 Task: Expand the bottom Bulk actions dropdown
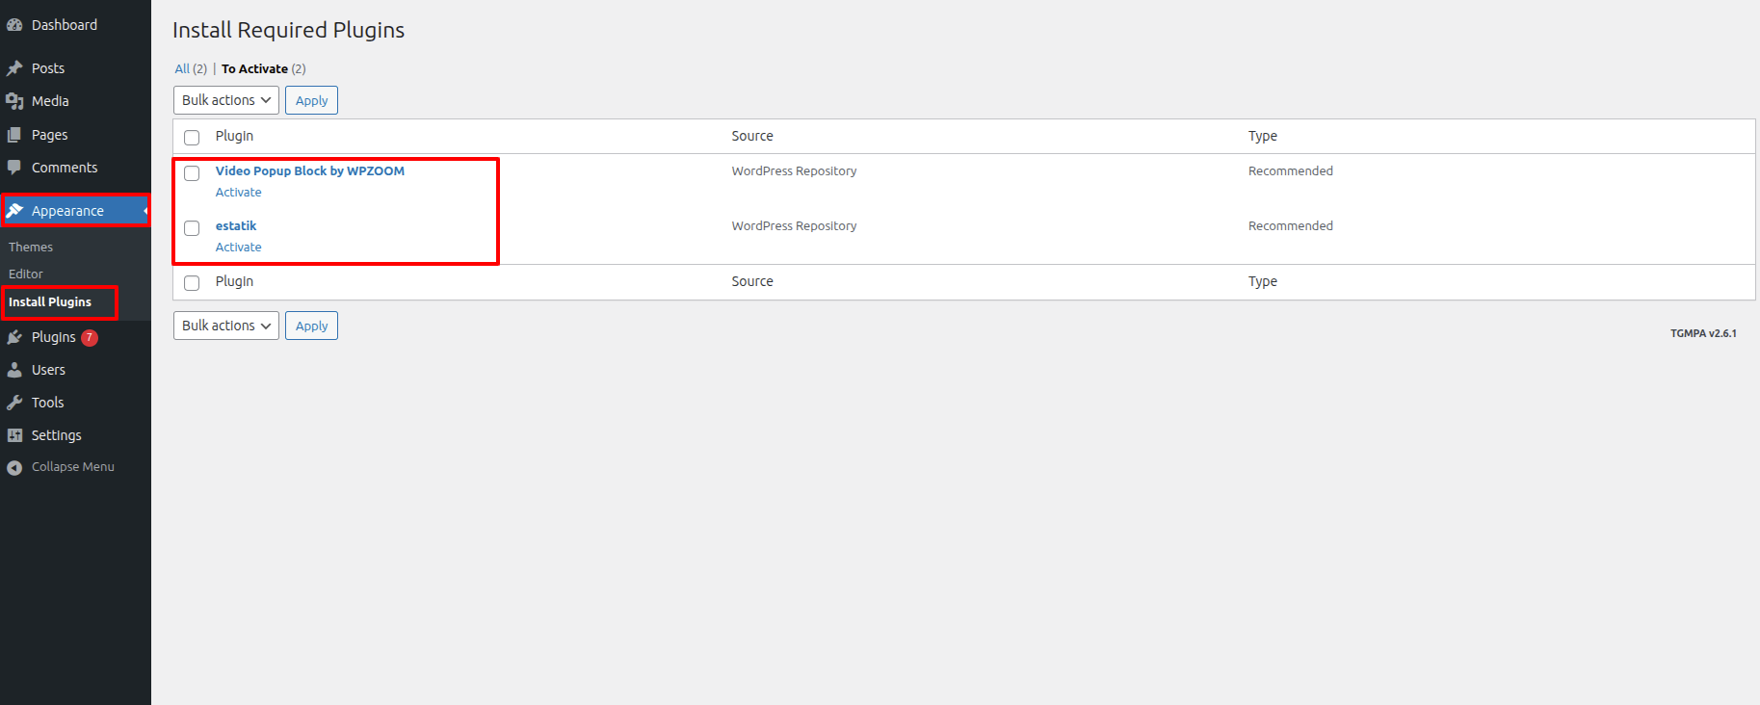225,326
